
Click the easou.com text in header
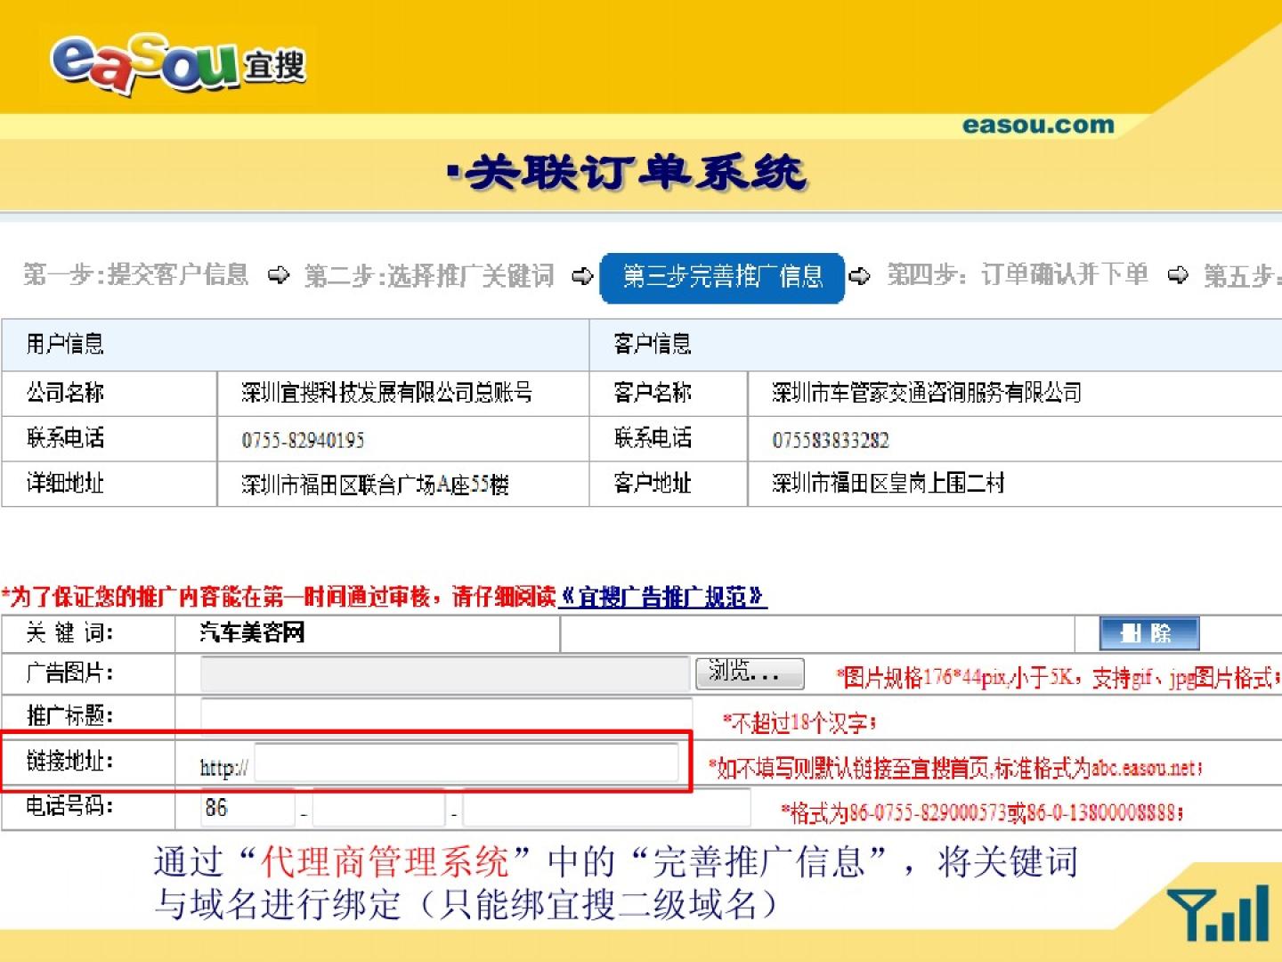pyautogui.click(x=1038, y=126)
